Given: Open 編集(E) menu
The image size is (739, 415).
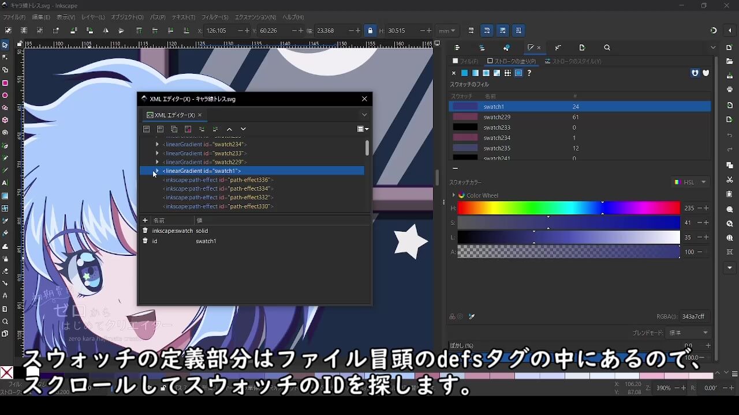Looking at the screenshot, I should click(40, 17).
